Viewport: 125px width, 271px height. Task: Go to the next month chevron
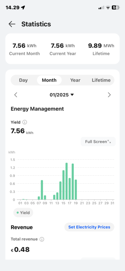(109, 95)
